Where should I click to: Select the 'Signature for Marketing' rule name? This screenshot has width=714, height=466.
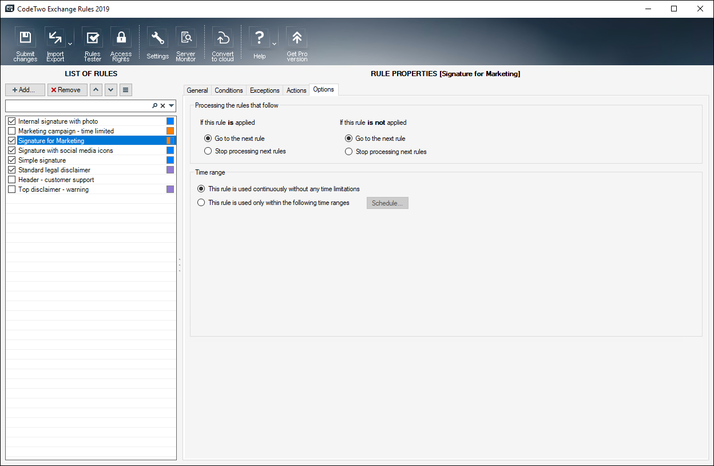pyautogui.click(x=51, y=141)
